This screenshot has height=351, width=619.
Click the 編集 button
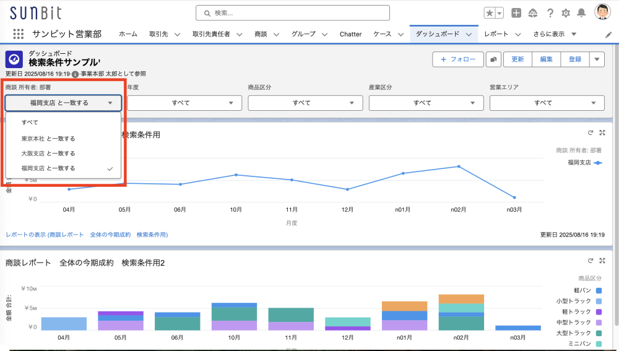(x=546, y=59)
